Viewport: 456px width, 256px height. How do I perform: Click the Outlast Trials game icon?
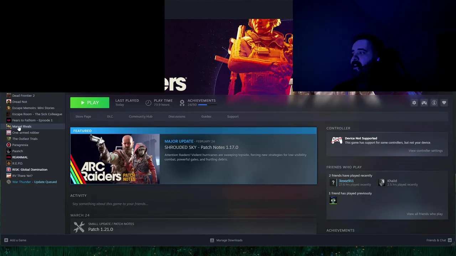pyautogui.click(x=9, y=139)
